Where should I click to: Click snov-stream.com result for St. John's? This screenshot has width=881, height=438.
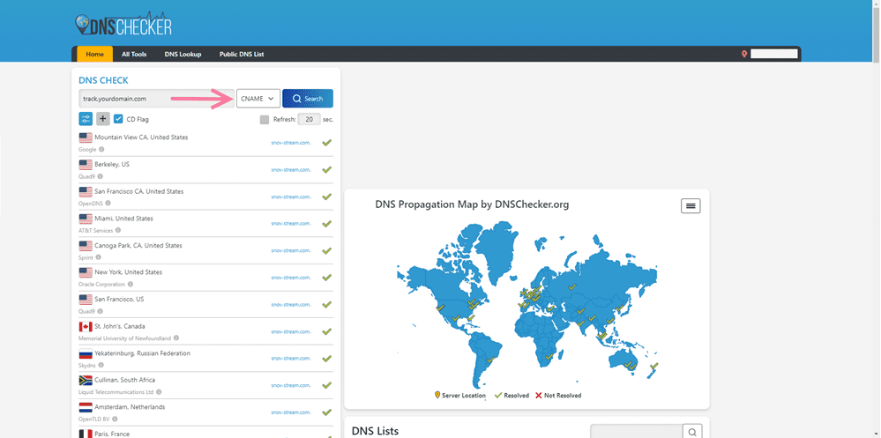[290, 331]
